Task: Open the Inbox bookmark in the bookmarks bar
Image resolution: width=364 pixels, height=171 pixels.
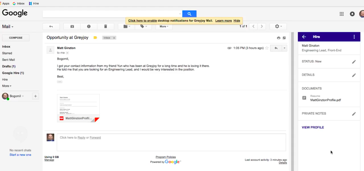Action: pos(19,4)
